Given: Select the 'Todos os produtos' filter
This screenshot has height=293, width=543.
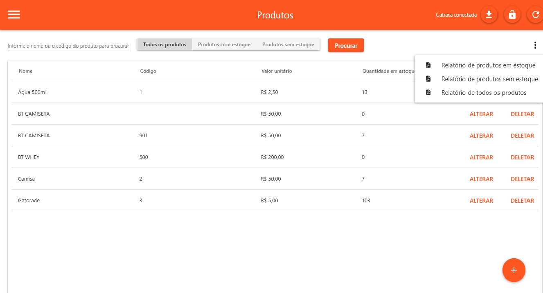Looking at the screenshot, I should pyautogui.click(x=164, y=45).
